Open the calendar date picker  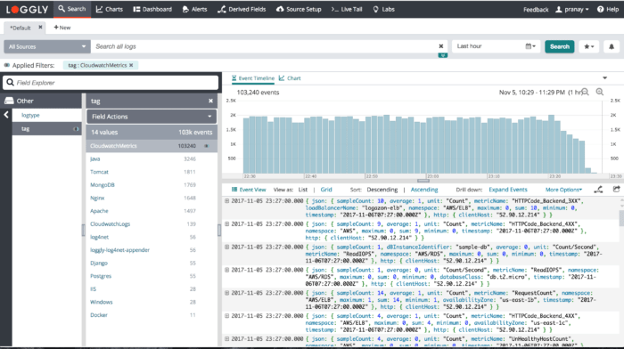pos(530,46)
